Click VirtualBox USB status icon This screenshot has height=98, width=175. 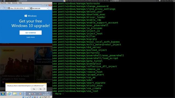point(28,97)
